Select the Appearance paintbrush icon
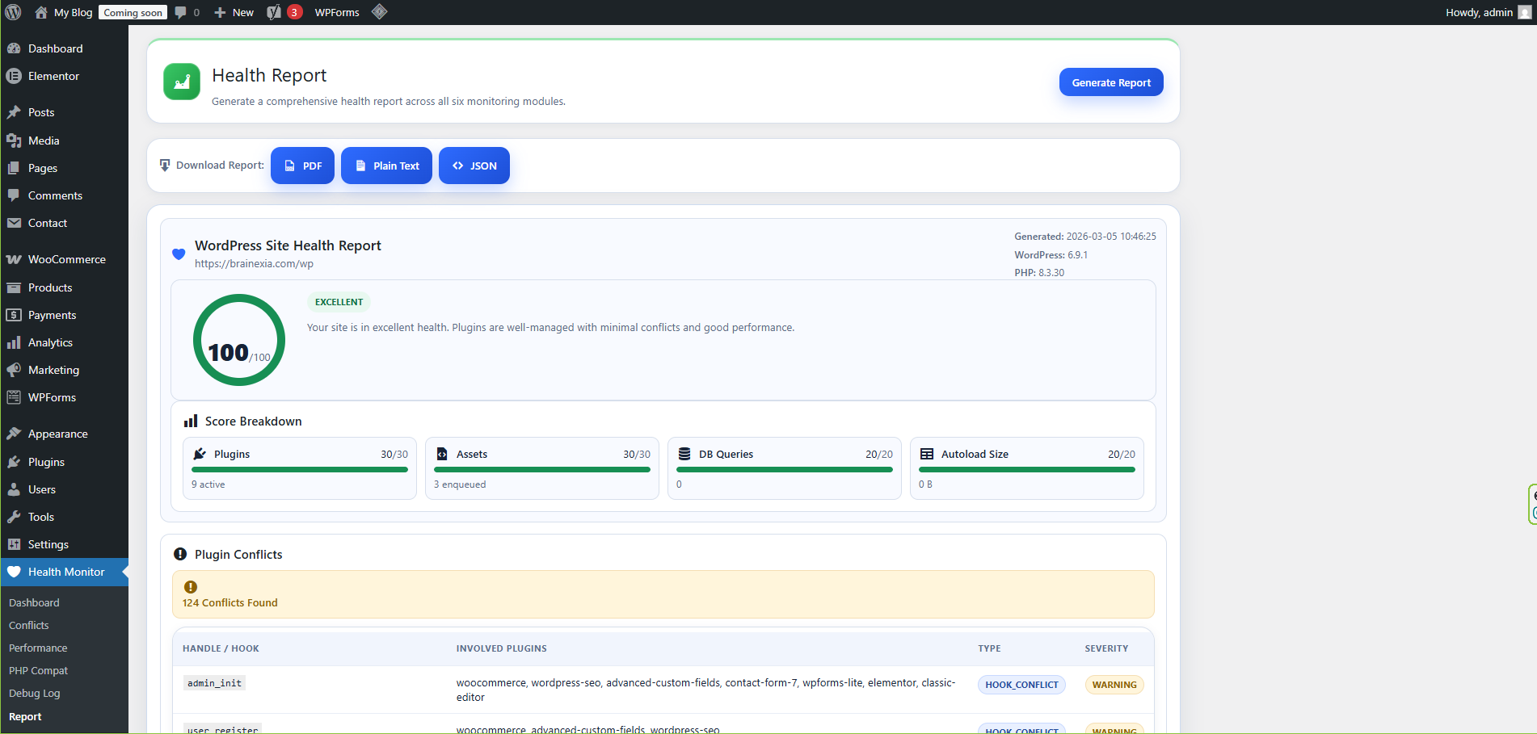 [14, 434]
